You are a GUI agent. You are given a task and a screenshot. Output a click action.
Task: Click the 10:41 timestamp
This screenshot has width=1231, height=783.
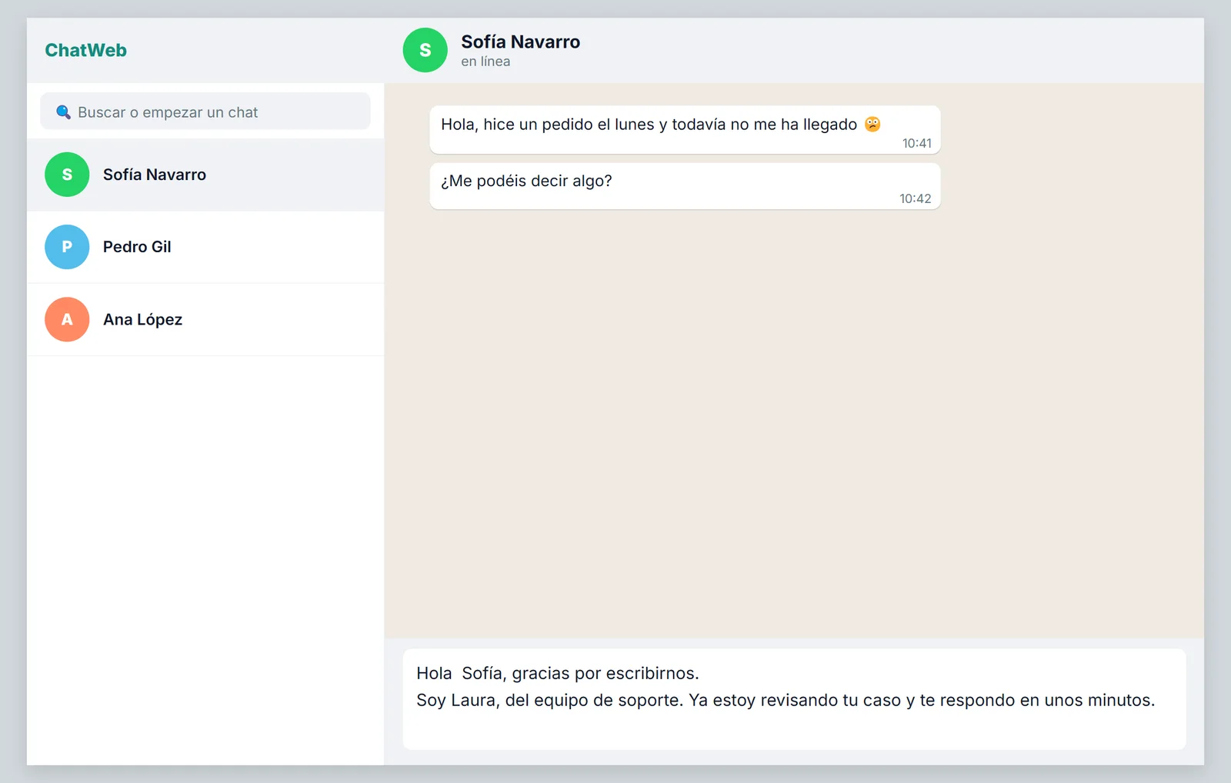tap(916, 143)
